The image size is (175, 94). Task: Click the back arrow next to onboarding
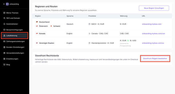[4, 4]
